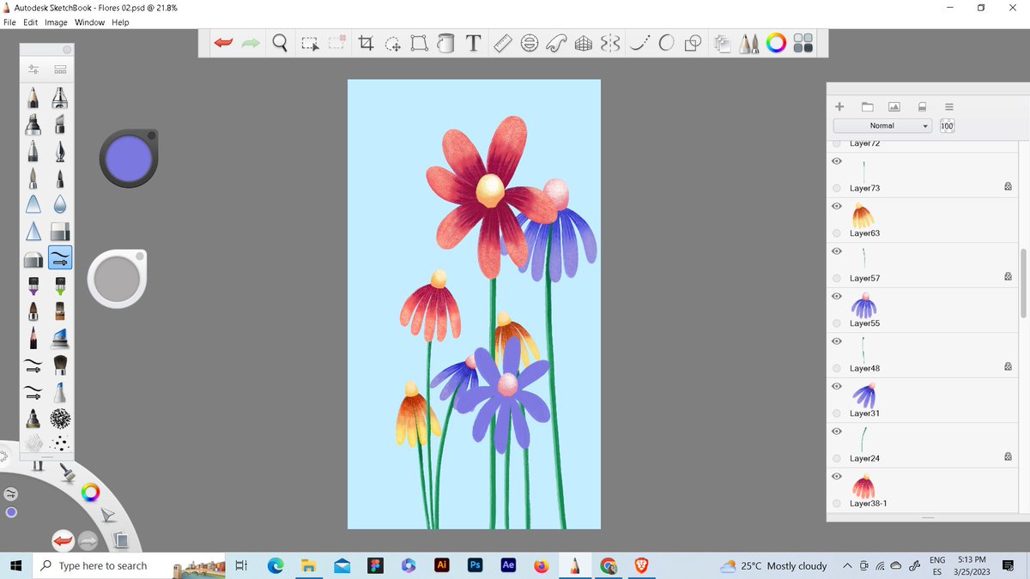Open Adobe Illustrator from the taskbar

coord(441,565)
